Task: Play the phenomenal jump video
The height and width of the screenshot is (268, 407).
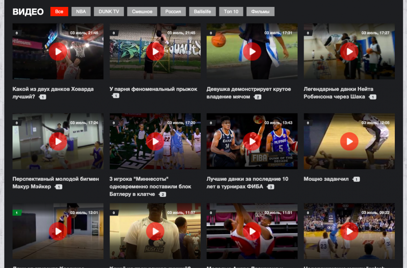Action: 155,52
